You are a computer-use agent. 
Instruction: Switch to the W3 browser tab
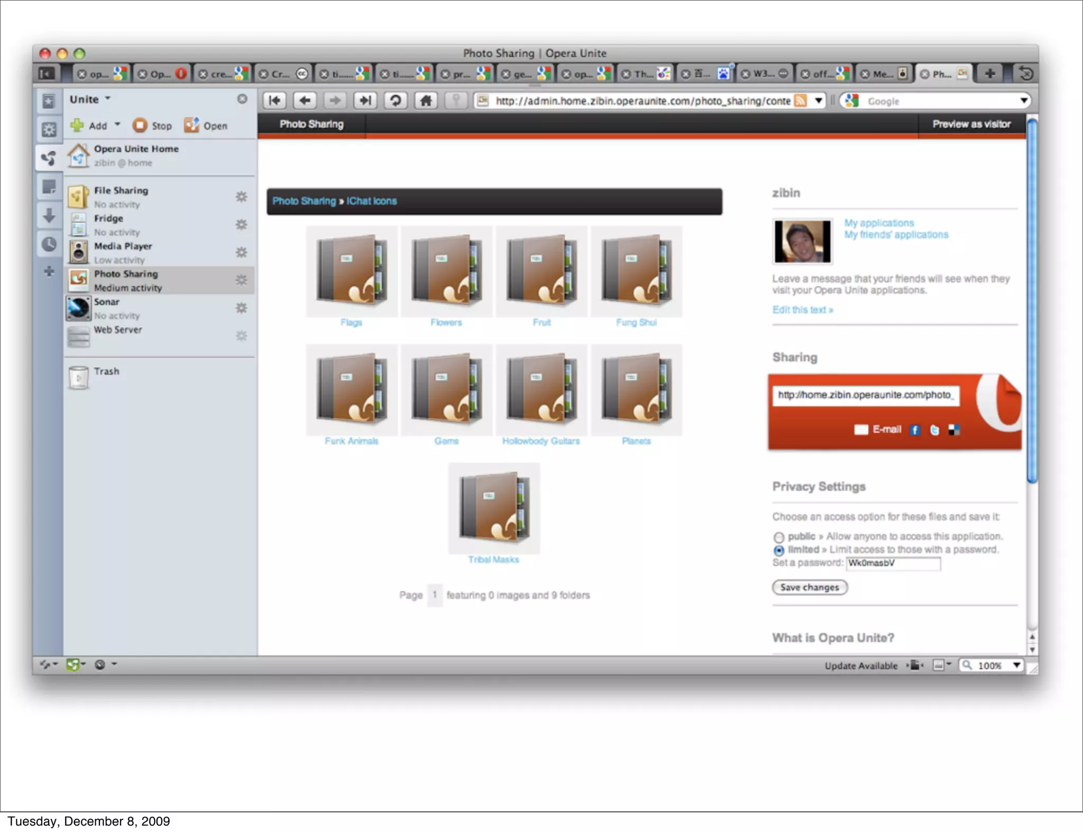click(763, 74)
